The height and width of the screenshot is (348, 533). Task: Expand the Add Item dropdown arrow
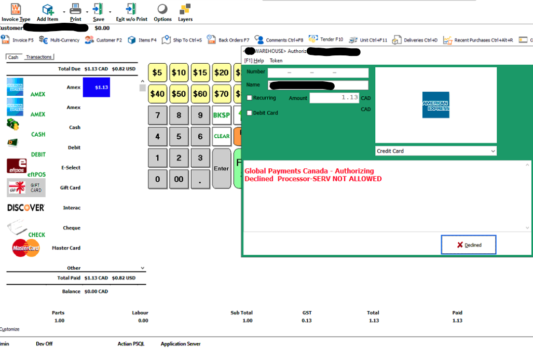point(64,12)
